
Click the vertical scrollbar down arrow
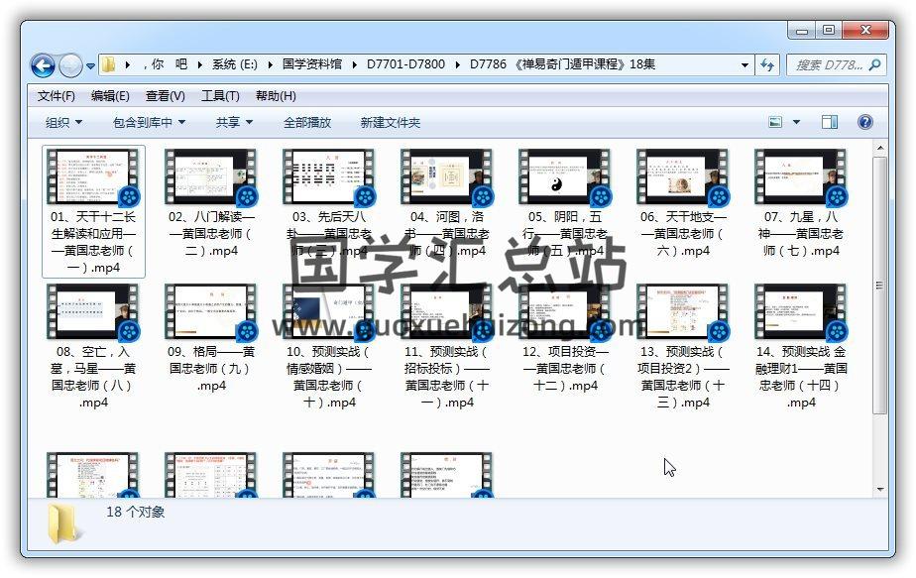[x=879, y=488]
